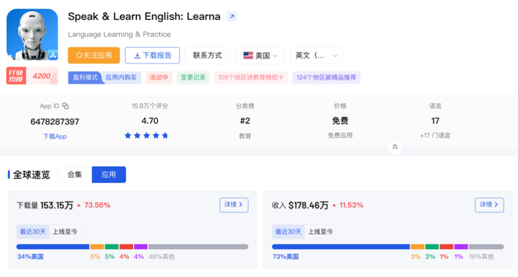Viewport: 518px width, 277px height.
Task: Click blue 美国 segment of revenue bar
Action: click(340, 246)
